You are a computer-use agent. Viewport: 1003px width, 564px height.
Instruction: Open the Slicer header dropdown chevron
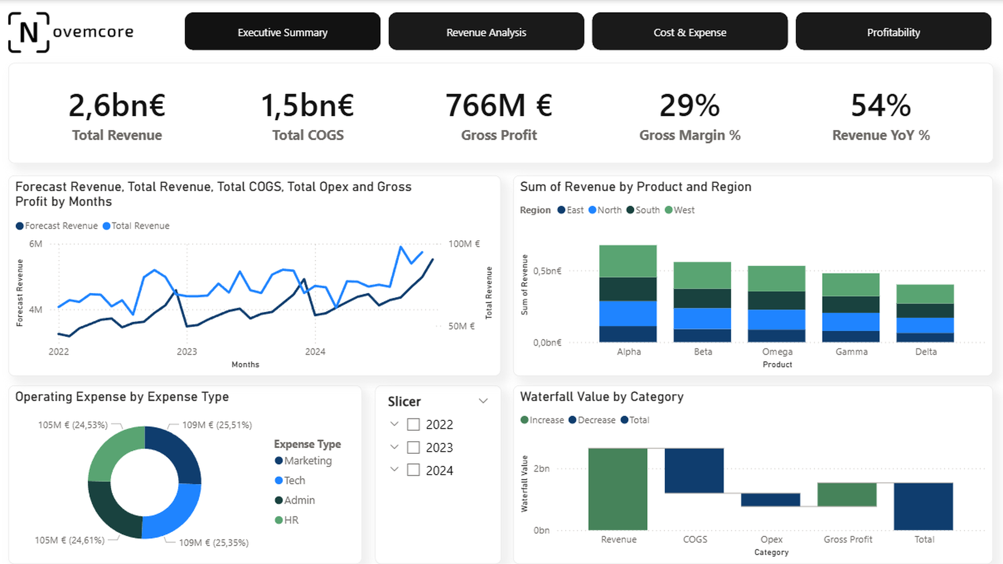(x=483, y=401)
